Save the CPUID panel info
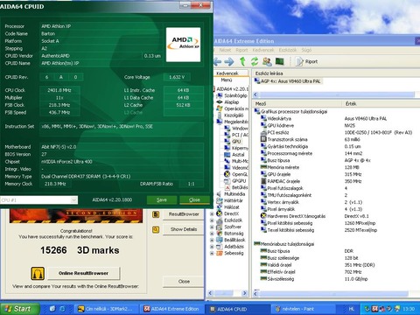Screen dimensions: 420x315 pos(162,199)
